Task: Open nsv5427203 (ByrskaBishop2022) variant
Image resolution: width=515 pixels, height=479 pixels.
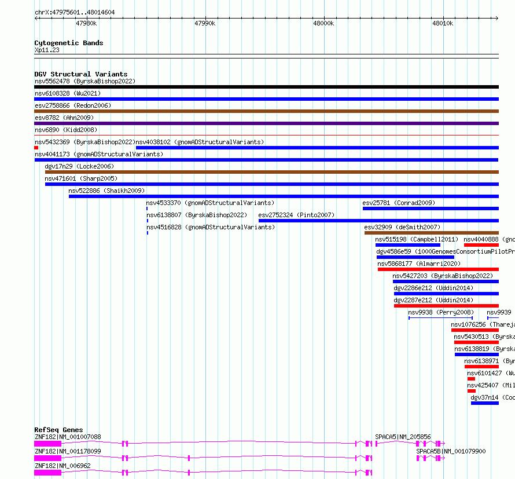Action: tap(443, 276)
